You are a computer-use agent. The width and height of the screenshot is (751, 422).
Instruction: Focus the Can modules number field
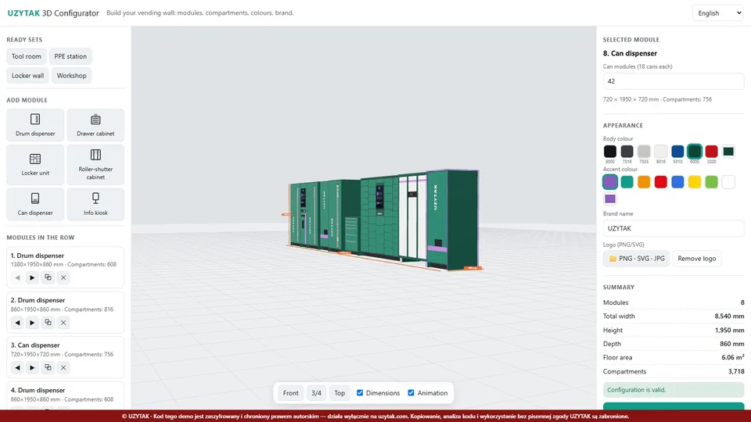(x=674, y=81)
